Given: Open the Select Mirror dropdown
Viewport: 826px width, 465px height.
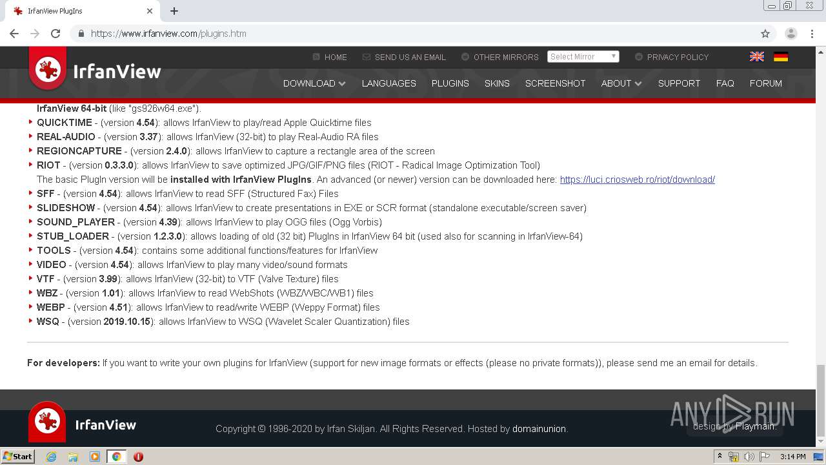Looking at the screenshot, I should coord(583,57).
